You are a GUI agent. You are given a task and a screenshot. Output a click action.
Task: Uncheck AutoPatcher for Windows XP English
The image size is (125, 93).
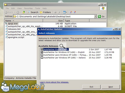pyautogui.click(x=42, y=52)
